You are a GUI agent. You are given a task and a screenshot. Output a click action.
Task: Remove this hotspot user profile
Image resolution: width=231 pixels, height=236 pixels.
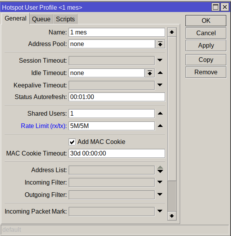206,72
